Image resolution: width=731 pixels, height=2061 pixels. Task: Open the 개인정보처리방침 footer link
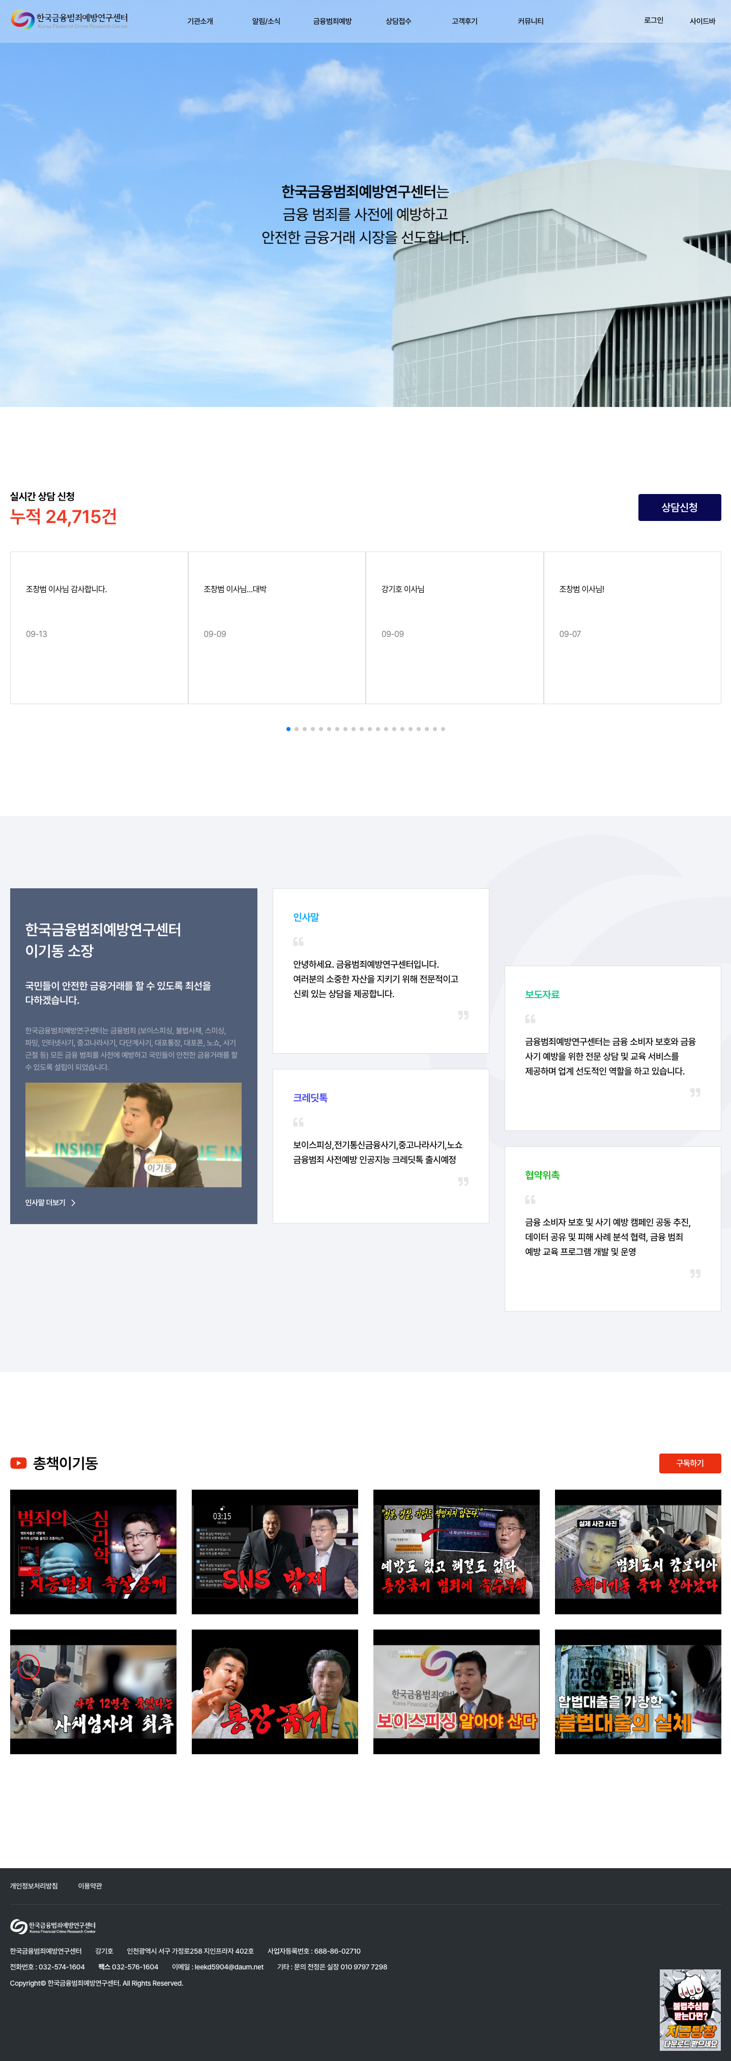tap(34, 1886)
